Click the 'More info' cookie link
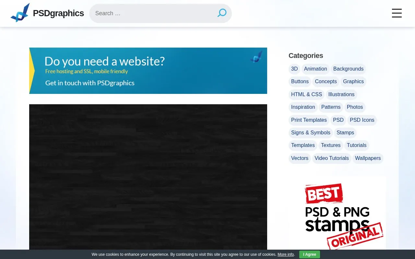 click(x=286, y=254)
